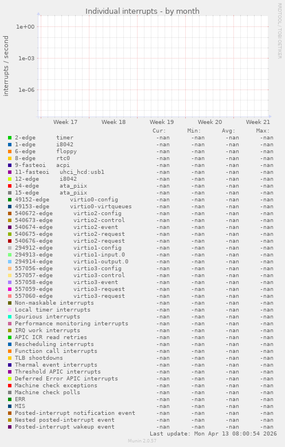Screen dimensions: 285x447
Task: Click the TLB shootdowns legend entry
Action: coord(39,357)
